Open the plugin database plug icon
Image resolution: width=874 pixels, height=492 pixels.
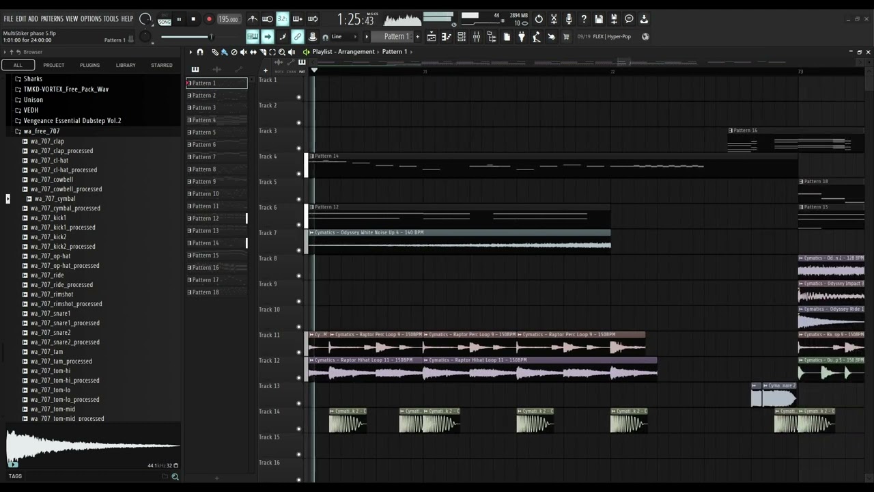coord(522,37)
